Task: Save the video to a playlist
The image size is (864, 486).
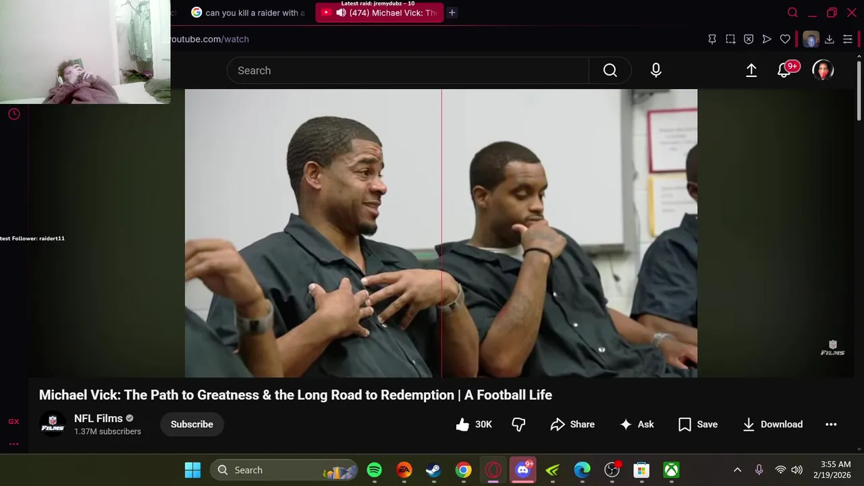Action: [698, 424]
